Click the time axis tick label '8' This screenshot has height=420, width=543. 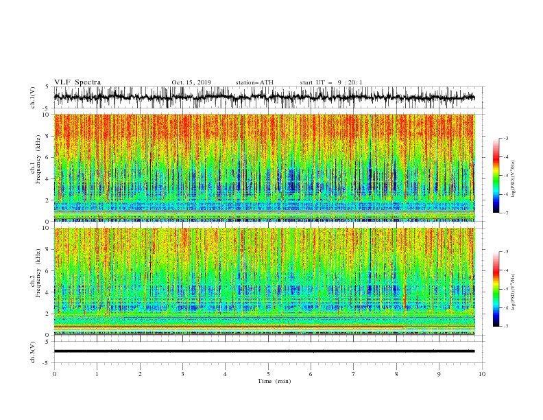click(396, 374)
